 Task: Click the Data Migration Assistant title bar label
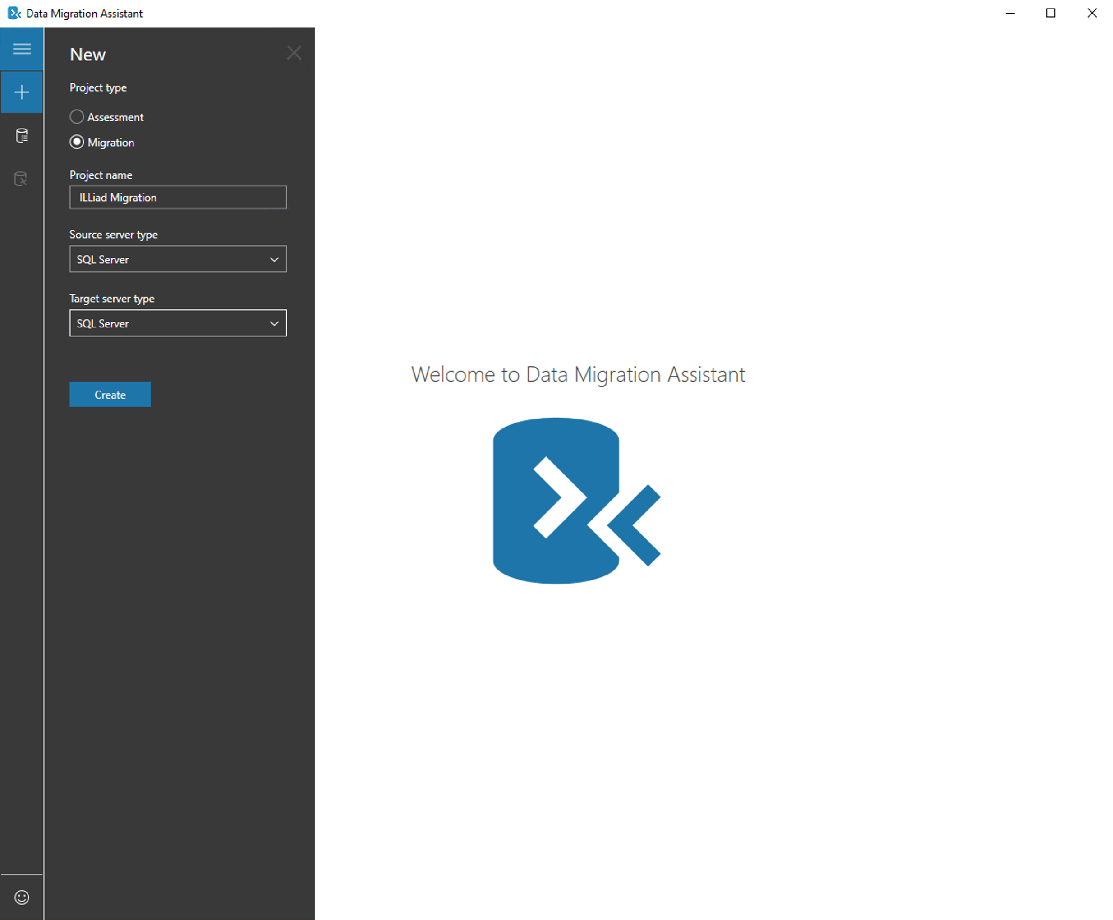(85, 13)
